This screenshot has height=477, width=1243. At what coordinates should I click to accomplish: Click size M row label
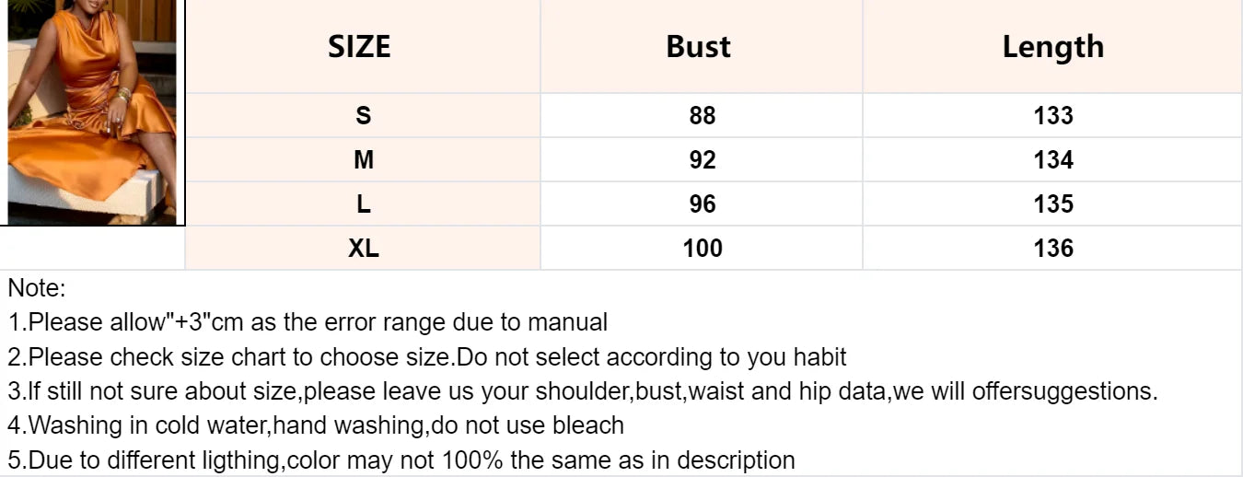tap(364, 159)
